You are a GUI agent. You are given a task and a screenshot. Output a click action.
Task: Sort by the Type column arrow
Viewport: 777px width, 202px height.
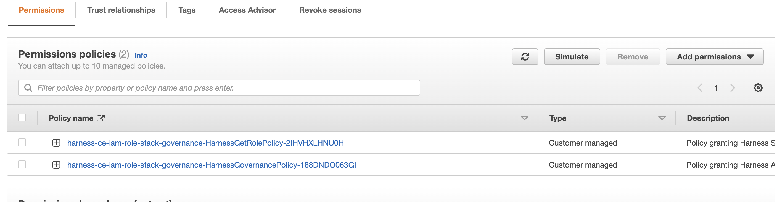[x=662, y=118]
